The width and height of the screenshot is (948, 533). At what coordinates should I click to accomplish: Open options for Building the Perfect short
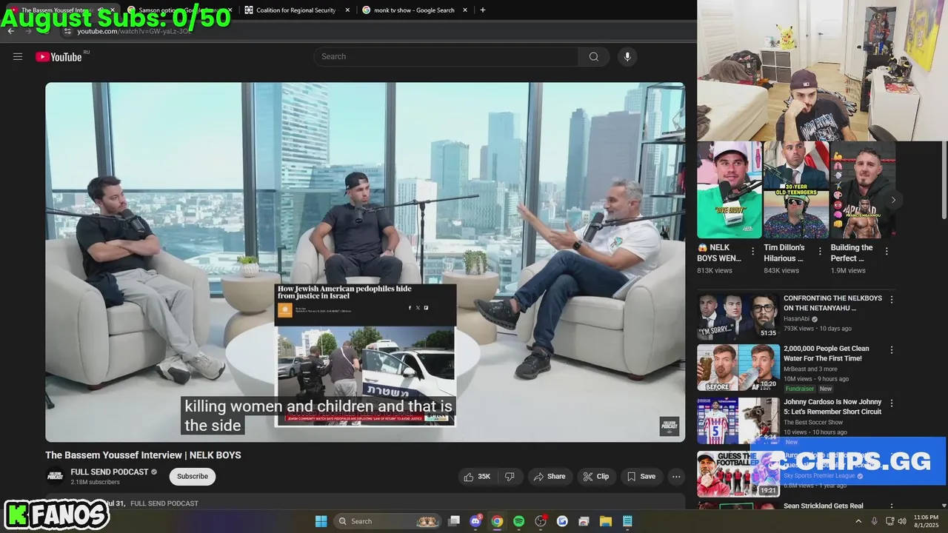tap(887, 252)
